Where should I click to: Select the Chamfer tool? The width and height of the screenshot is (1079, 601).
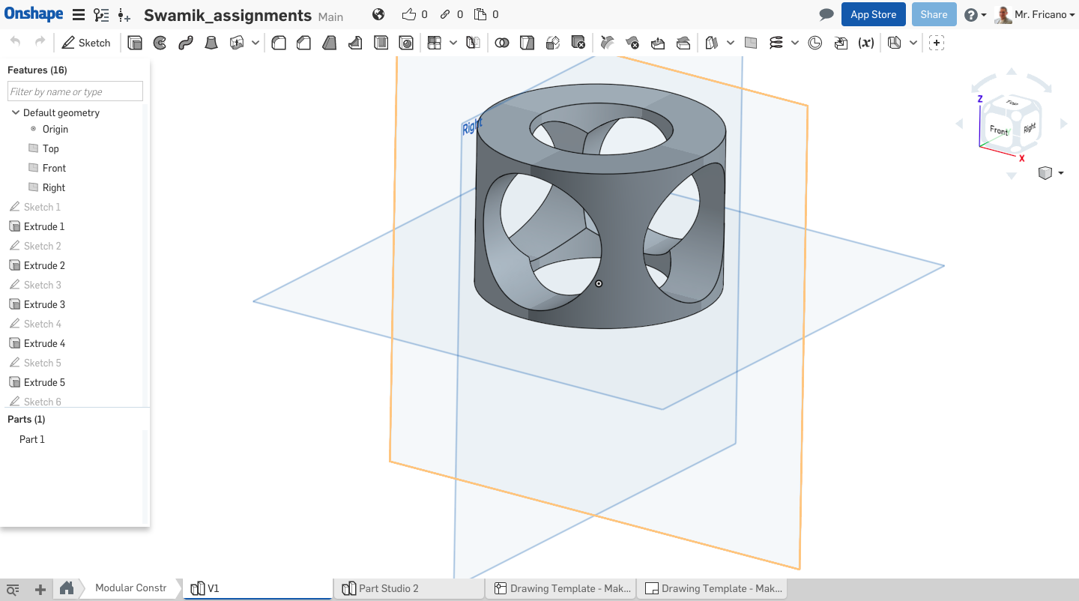coord(303,43)
